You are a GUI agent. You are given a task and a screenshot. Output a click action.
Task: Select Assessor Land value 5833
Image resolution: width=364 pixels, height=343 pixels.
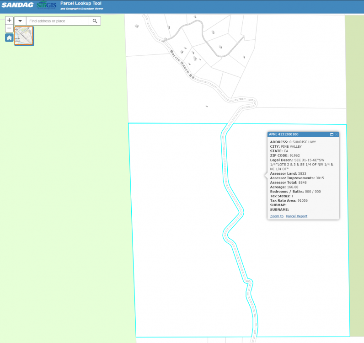pos(302,173)
